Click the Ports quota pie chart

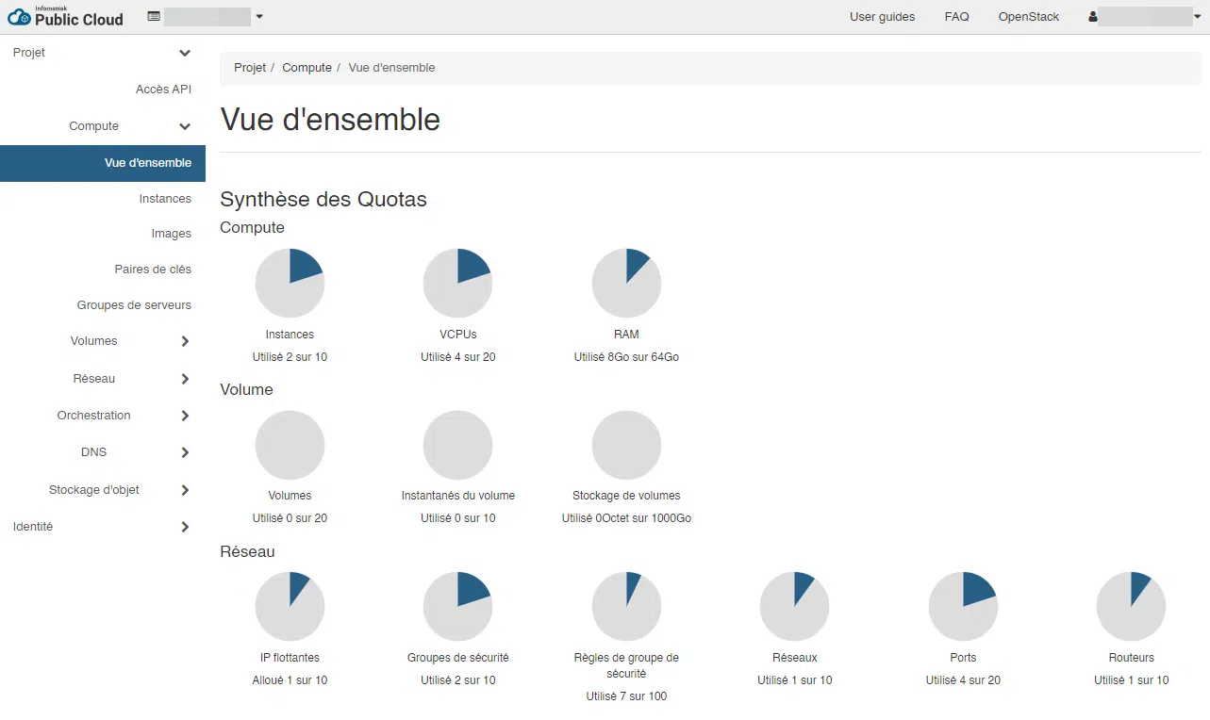click(963, 607)
